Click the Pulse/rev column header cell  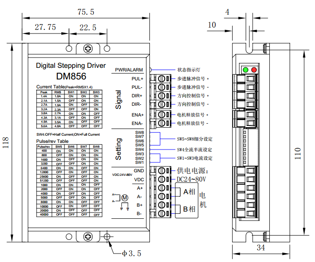pyautogui.click(x=44, y=147)
